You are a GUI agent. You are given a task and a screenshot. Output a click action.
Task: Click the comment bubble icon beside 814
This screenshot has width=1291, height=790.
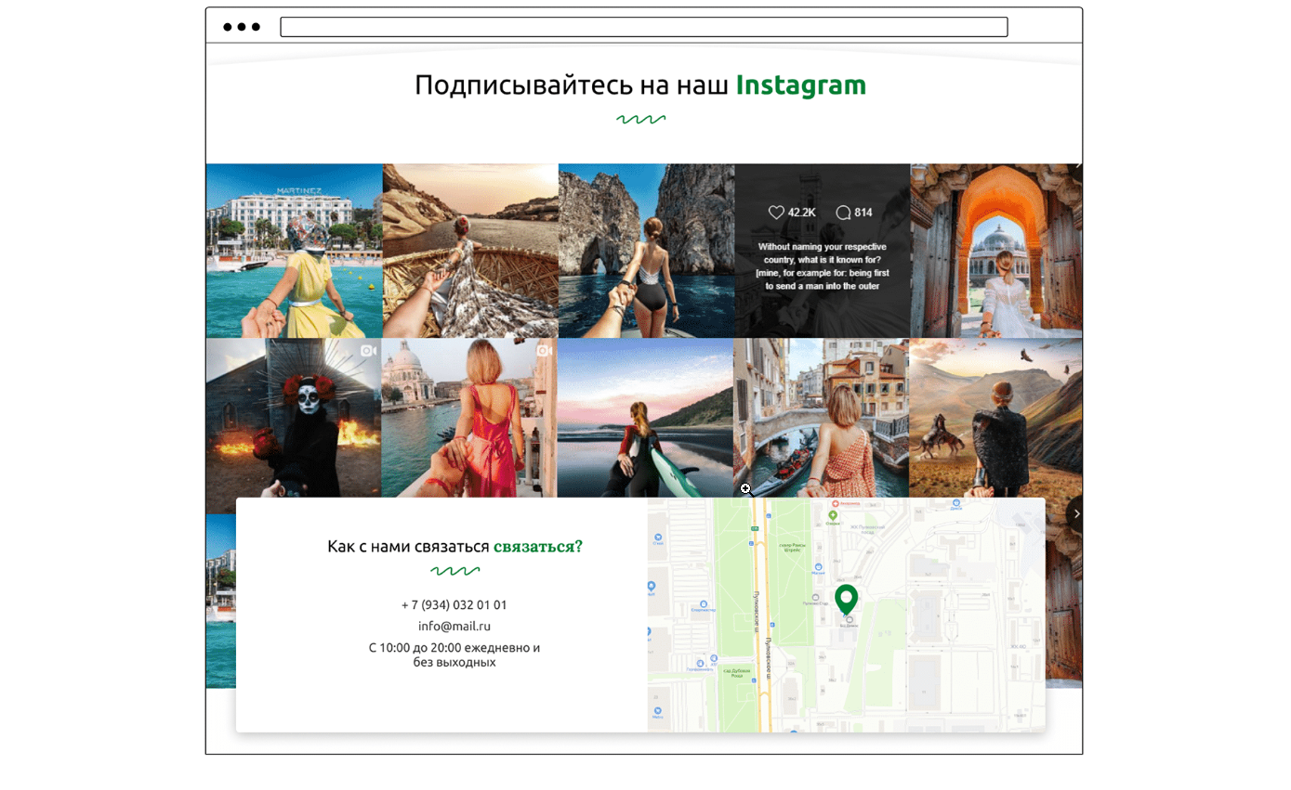843,213
